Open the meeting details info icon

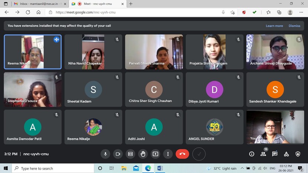(252, 154)
